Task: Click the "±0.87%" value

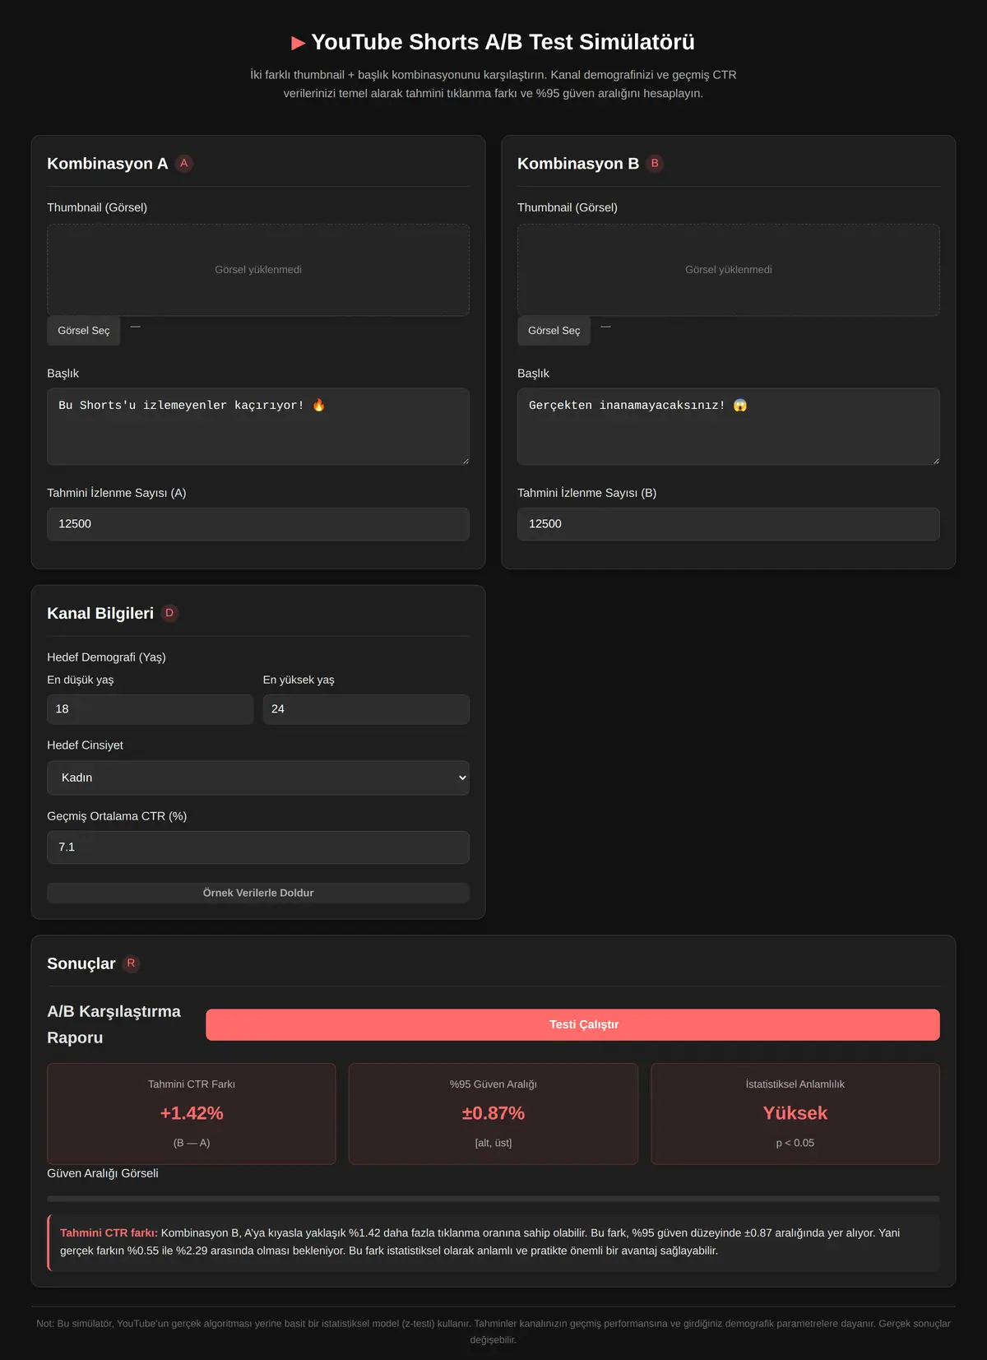Action: pos(493,1113)
